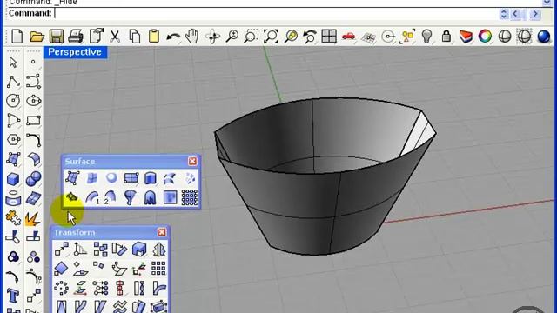This screenshot has height=313, width=557.
Task: Activate the Pan hand tool
Action: pos(192,37)
